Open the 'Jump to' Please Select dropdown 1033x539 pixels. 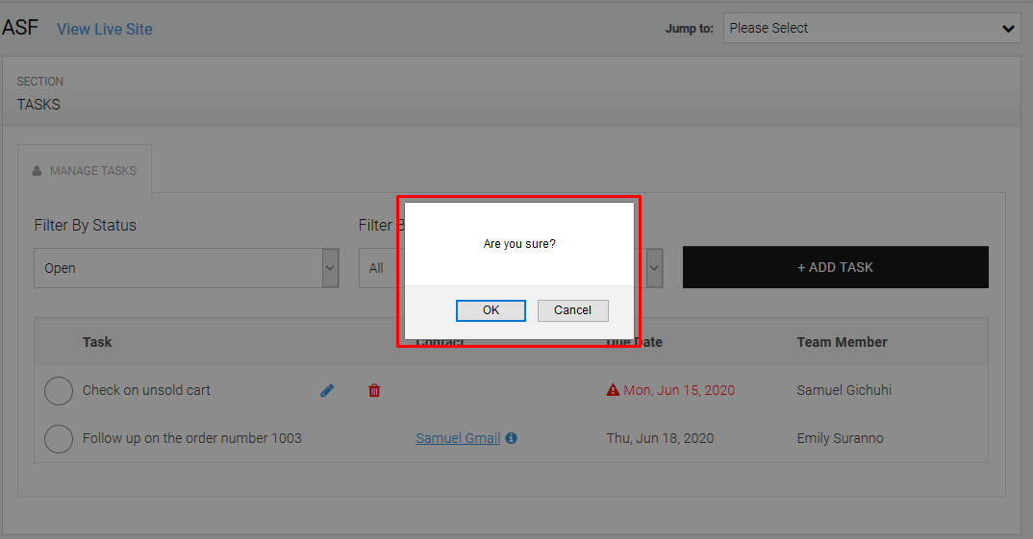point(871,29)
